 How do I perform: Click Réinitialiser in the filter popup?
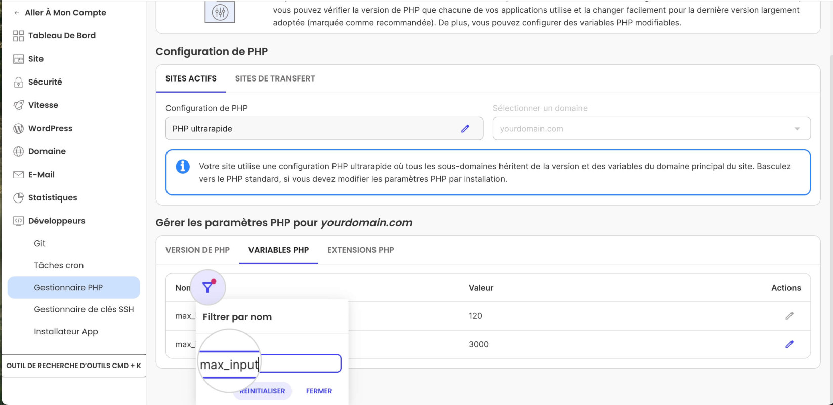[262, 391]
